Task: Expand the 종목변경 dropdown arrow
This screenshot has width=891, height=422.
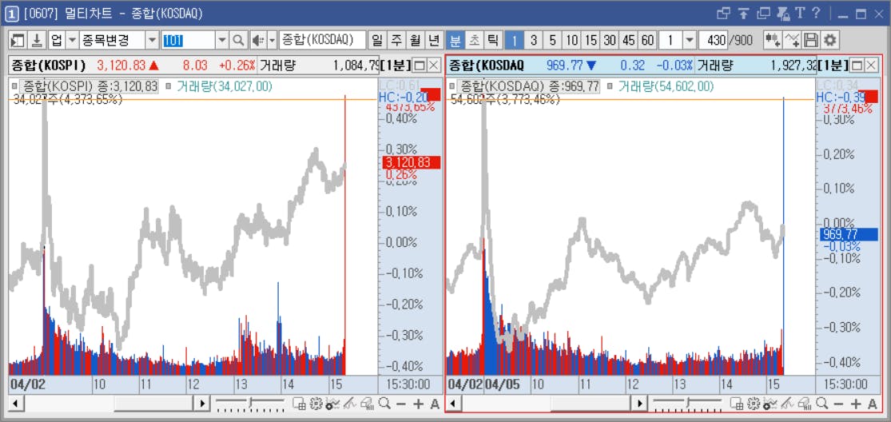Action: [x=153, y=40]
